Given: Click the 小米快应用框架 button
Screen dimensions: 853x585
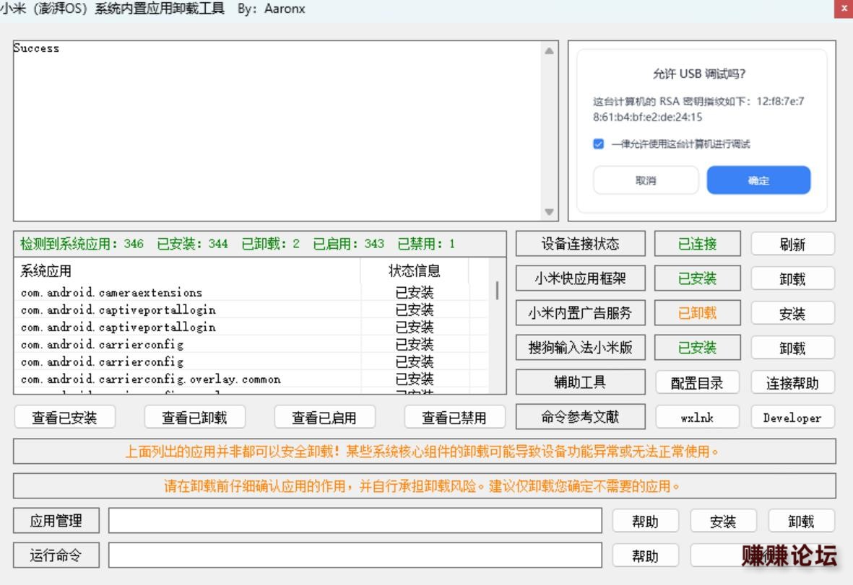Looking at the screenshot, I should tap(580, 278).
